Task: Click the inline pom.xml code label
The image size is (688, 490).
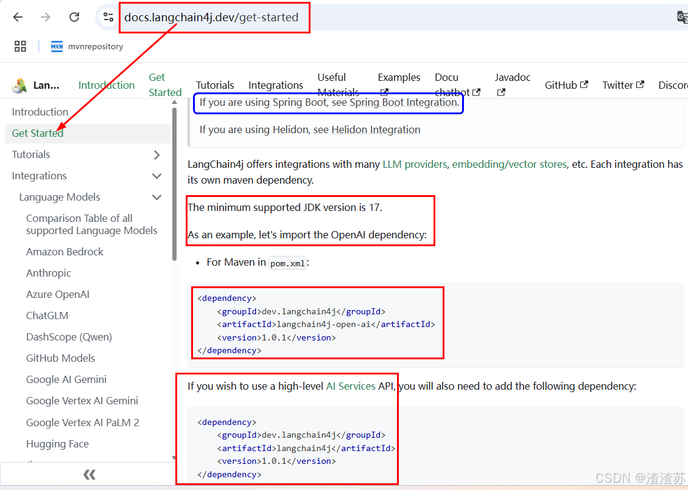Action: point(287,263)
